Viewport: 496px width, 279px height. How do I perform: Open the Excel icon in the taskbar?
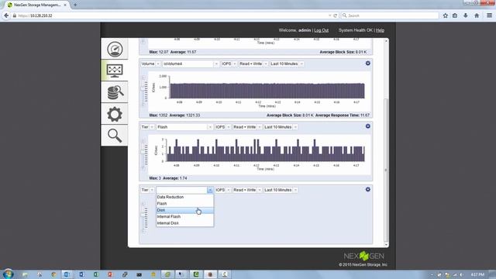point(96,274)
